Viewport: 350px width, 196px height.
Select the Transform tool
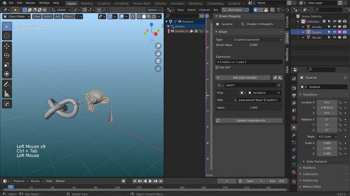(x=7, y=74)
